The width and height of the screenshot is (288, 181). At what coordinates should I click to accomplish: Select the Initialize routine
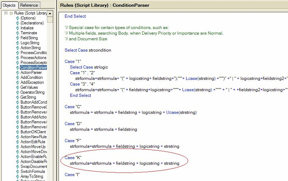[27, 28]
